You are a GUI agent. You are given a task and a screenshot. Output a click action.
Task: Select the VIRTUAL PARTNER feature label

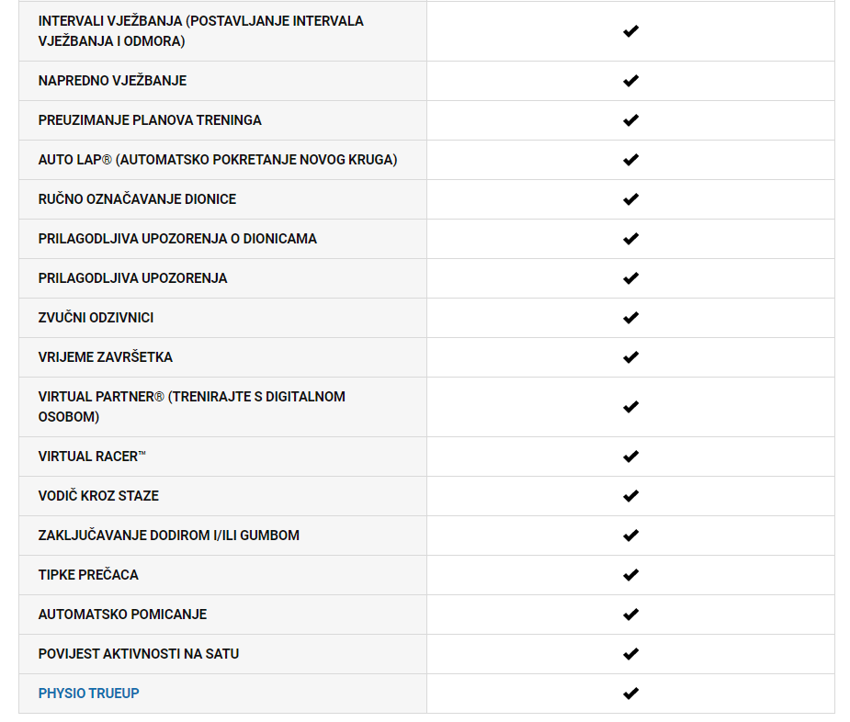pos(191,407)
